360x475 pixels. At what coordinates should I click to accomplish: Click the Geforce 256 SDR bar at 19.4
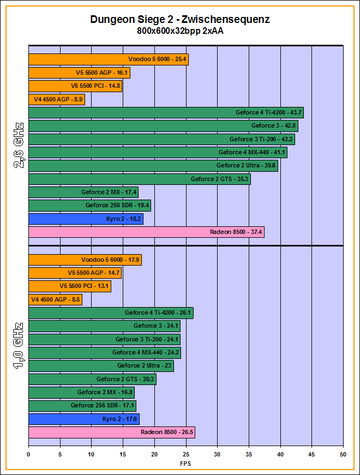tap(89, 206)
